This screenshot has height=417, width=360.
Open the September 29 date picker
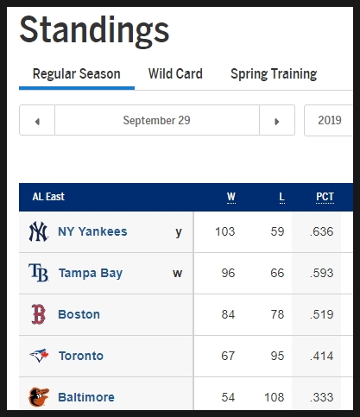[x=157, y=120]
